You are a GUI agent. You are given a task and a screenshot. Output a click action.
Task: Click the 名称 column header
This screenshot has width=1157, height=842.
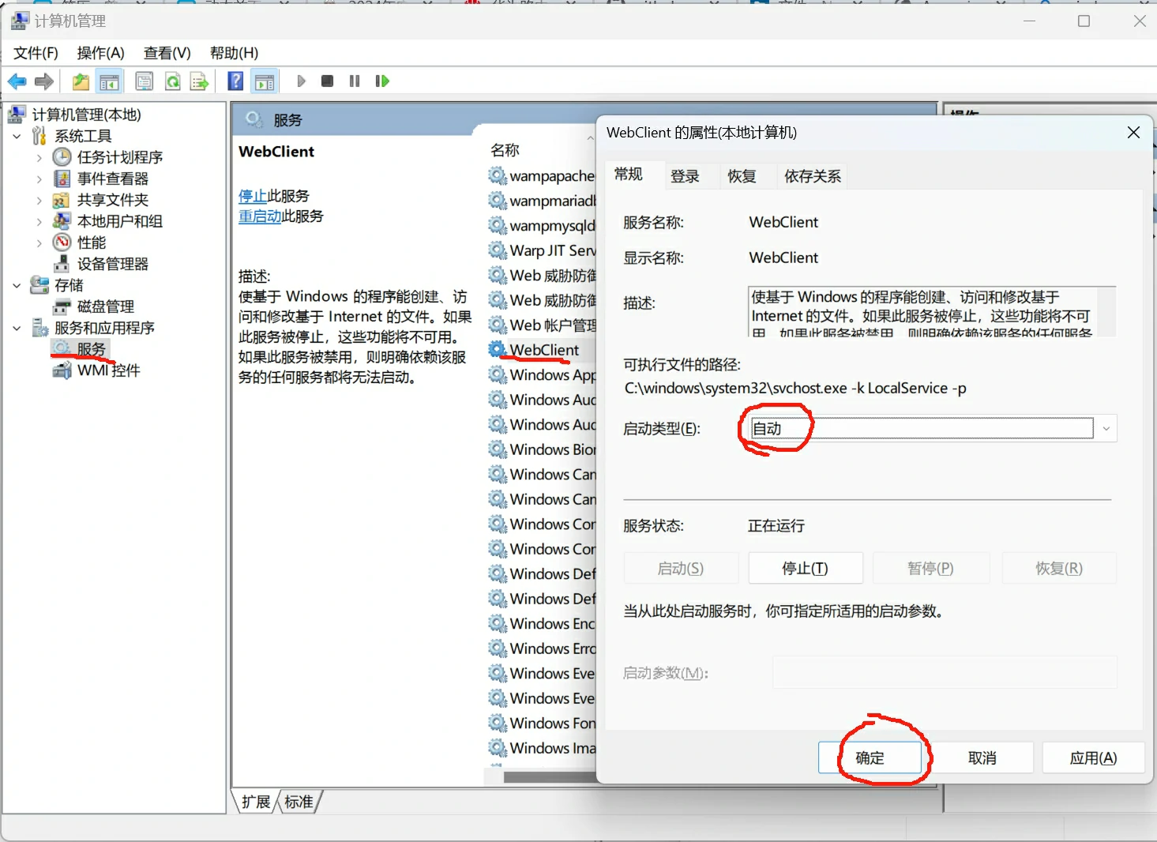(505, 150)
